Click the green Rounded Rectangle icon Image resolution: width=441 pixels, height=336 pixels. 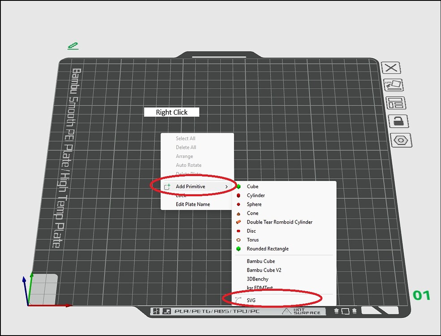point(239,249)
